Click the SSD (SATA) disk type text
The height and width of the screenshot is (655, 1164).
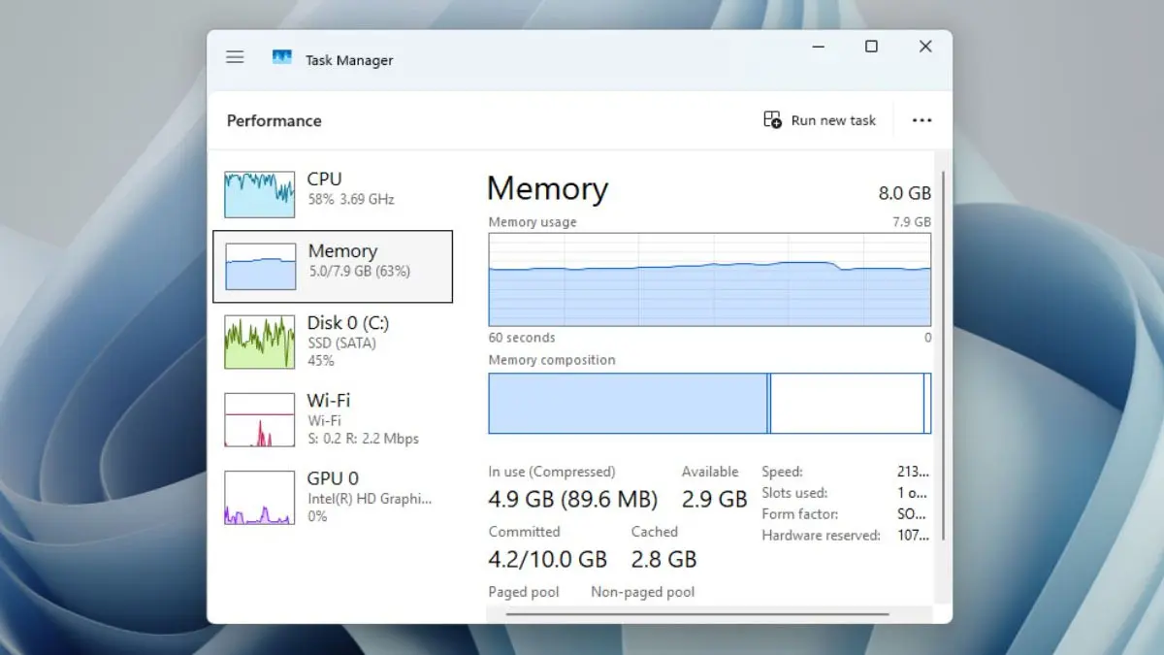pyautogui.click(x=341, y=343)
